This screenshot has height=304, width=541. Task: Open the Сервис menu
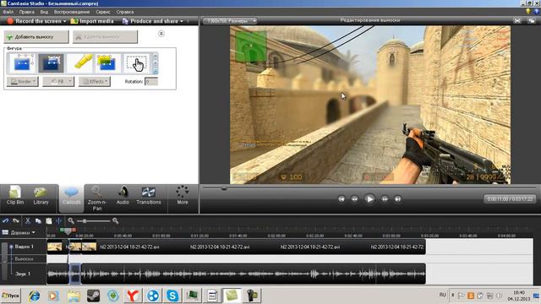click(x=103, y=12)
